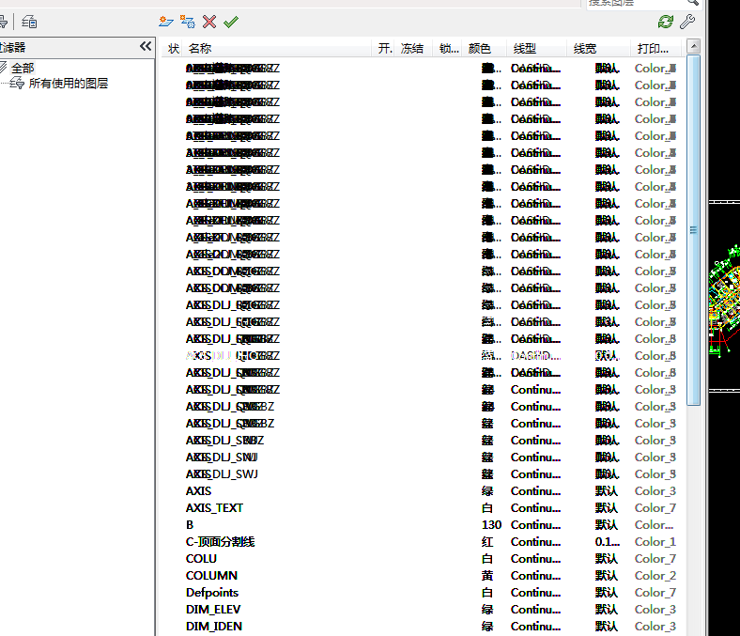
Task: Open layer settings via the wrench icon
Action: (x=687, y=22)
